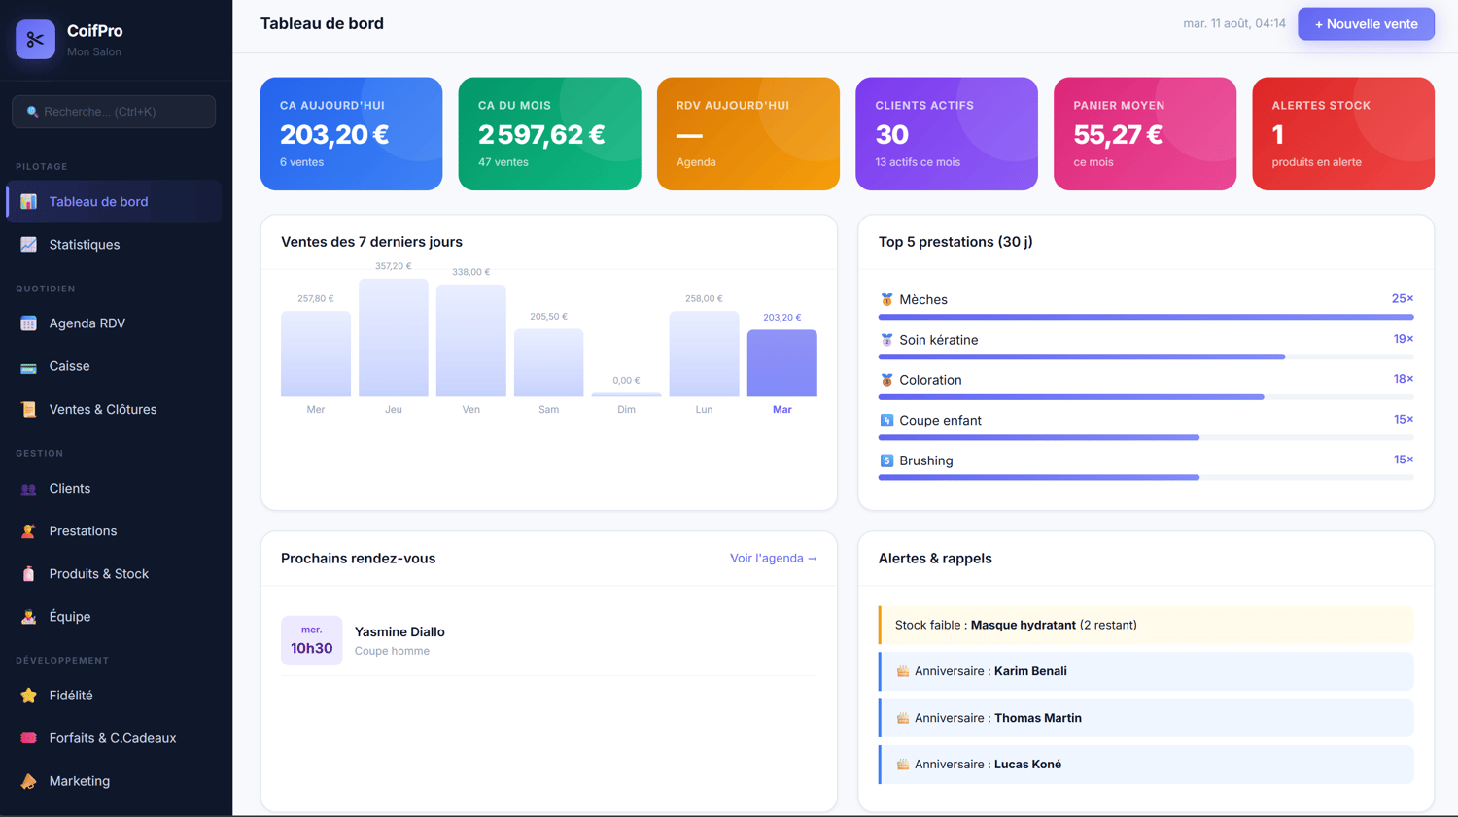Open Yasmine Diallo appointment entry

click(x=549, y=640)
